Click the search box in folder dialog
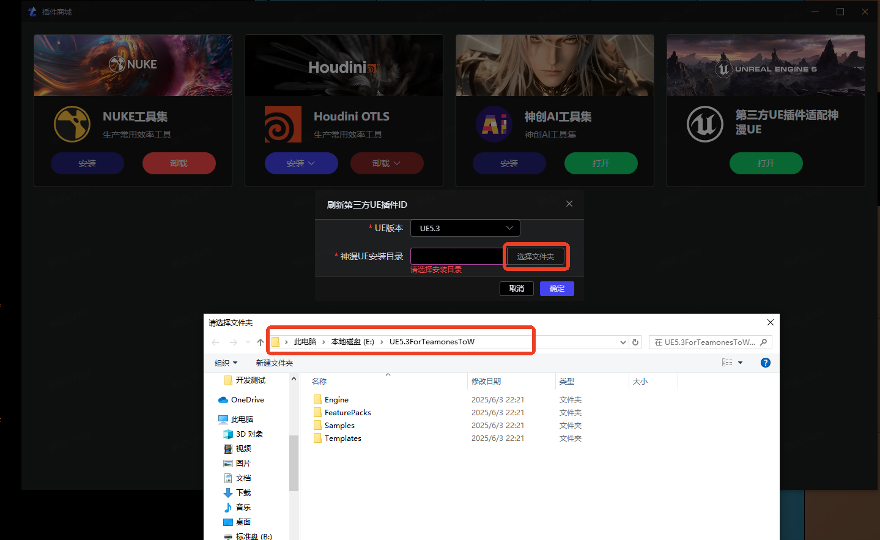Image resolution: width=880 pixels, height=540 pixels. (710, 342)
